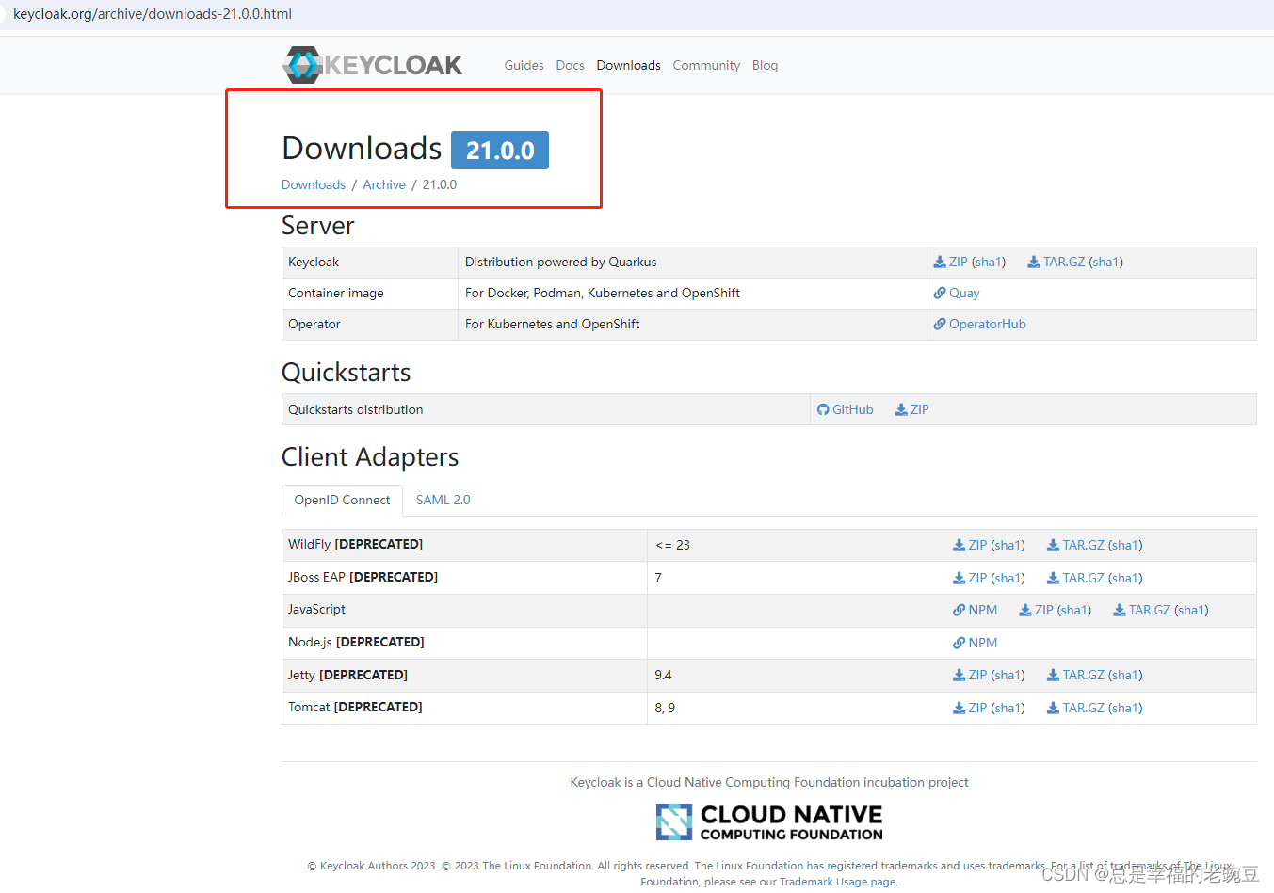Download Keycloak server ZIP
The image size is (1274, 893).
pyautogui.click(x=950, y=262)
